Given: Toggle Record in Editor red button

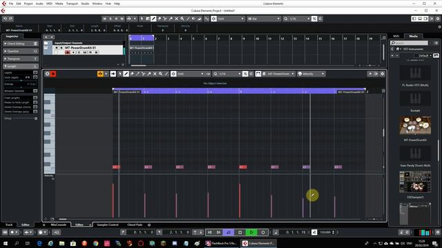Looking at the screenshot, I should pyautogui.click(x=53, y=74).
